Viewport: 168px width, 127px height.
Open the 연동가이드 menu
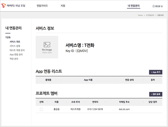(x=42, y=6)
